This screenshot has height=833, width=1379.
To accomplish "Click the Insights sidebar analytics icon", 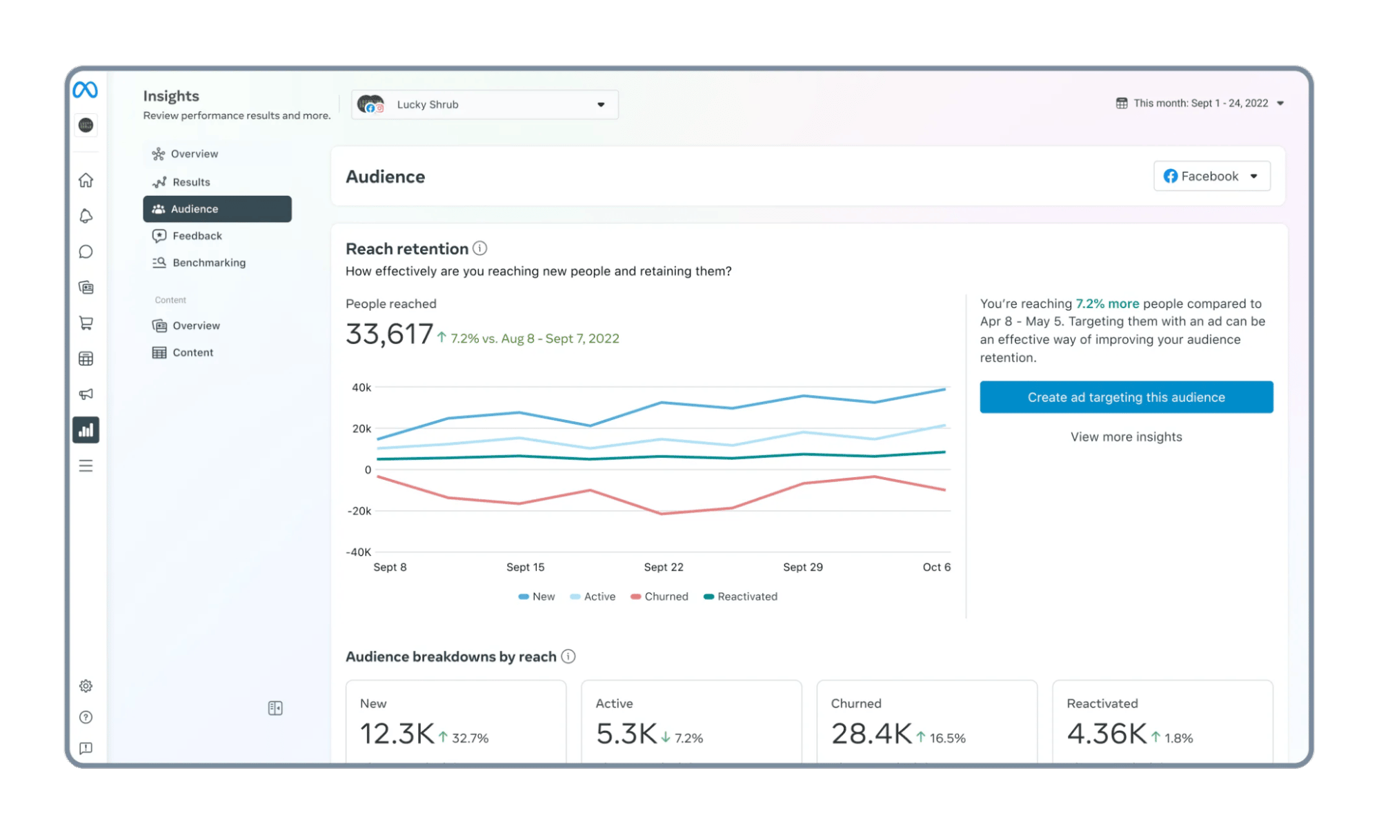I will 87,430.
